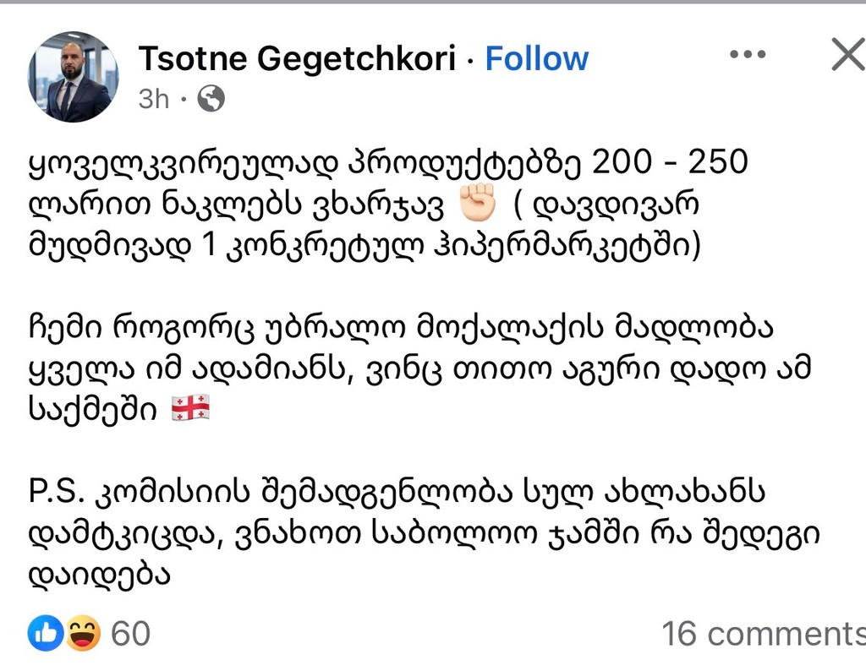866x671 pixels.
Task: View the 16 comments
Action: tap(763, 634)
